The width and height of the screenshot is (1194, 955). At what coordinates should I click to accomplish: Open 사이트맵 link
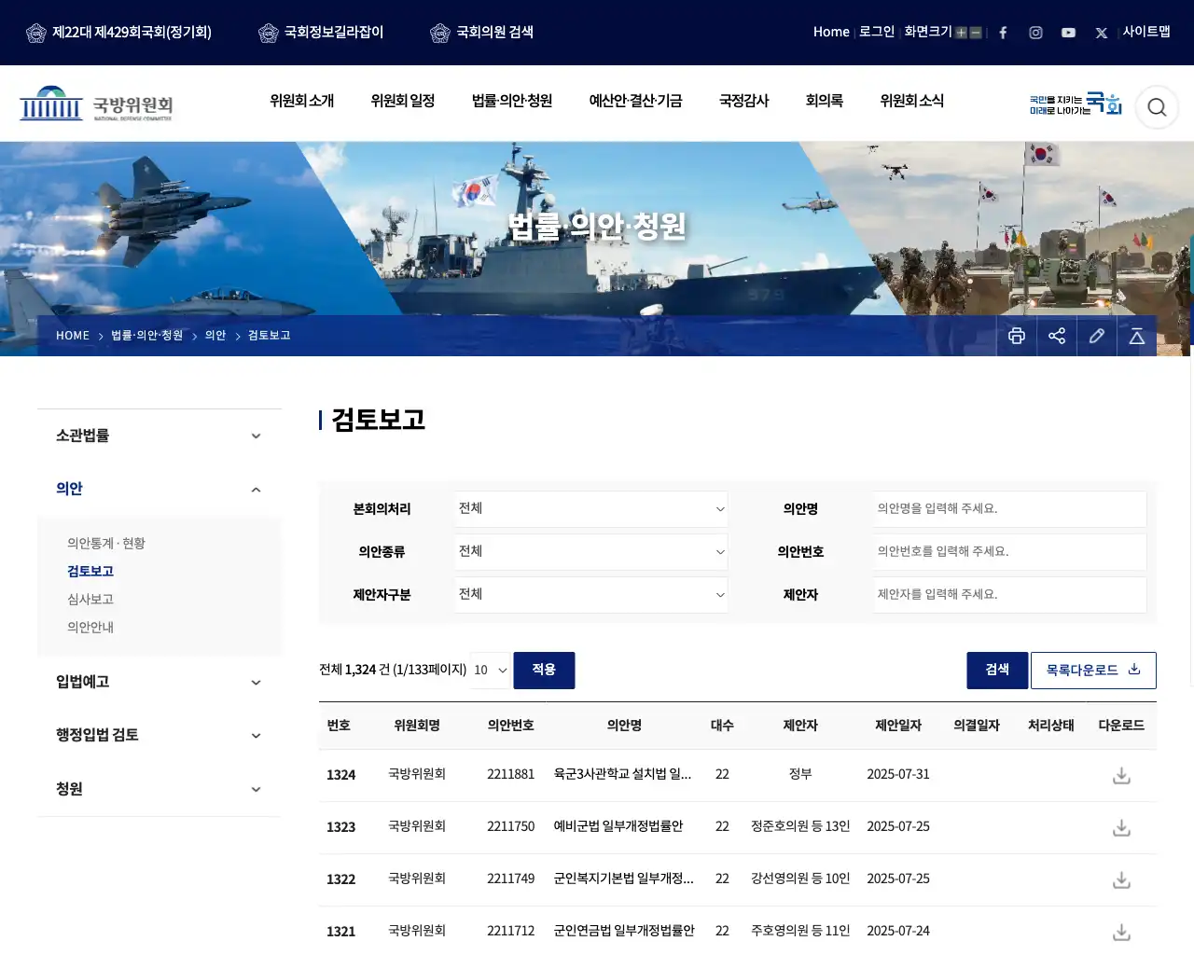(1146, 32)
